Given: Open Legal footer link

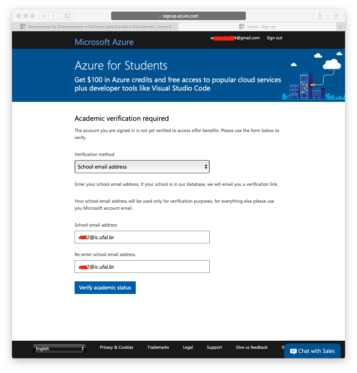Looking at the screenshot, I should pyautogui.click(x=188, y=347).
